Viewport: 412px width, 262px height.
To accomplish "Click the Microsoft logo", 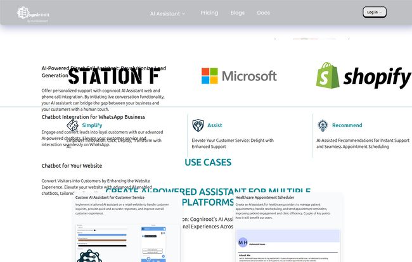I will coord(239,76).
